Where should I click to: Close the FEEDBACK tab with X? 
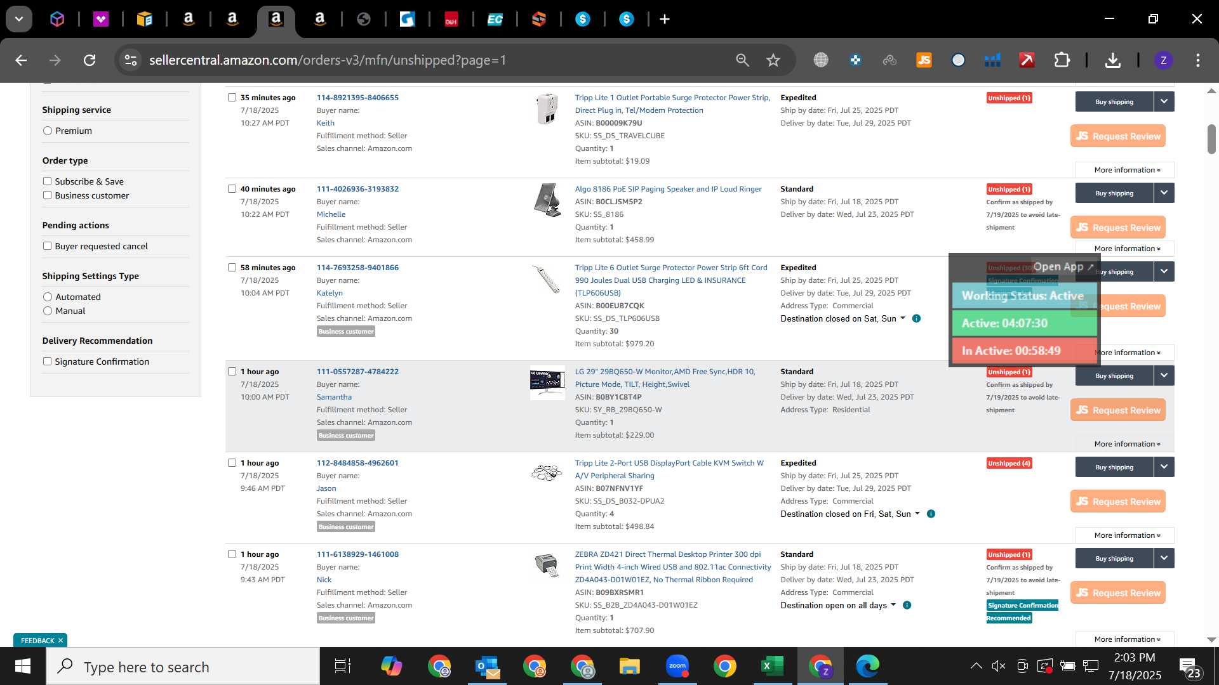[x=60, y=641]
